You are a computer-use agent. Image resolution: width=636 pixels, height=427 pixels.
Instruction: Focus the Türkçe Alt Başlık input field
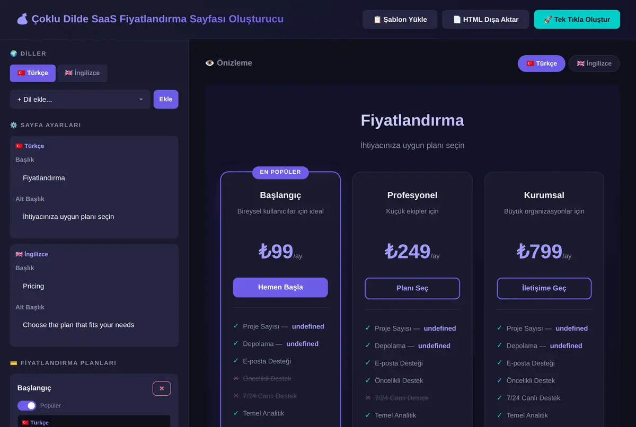click(x=94, y=217)
